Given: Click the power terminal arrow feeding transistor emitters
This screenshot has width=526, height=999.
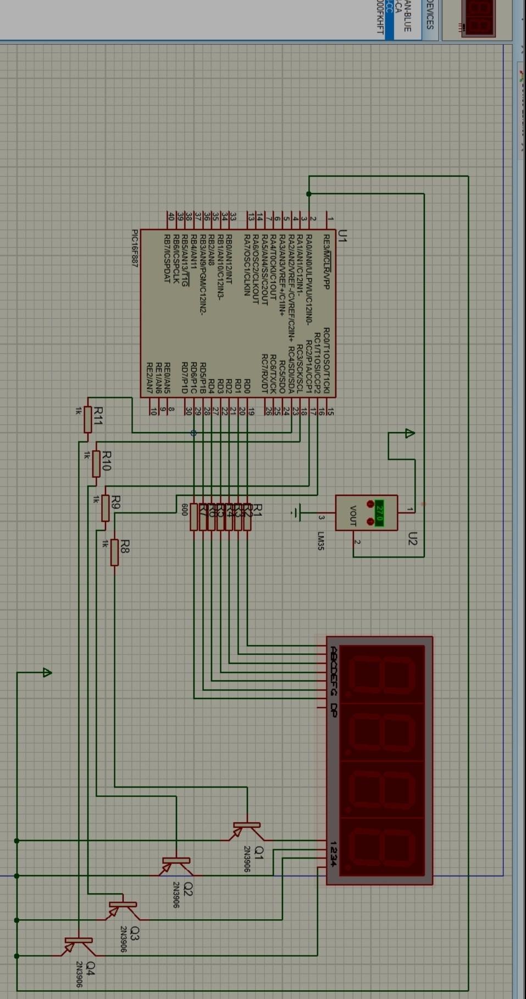Looking at the screenshot, I should pyautogui.click(x=47, y=673).
